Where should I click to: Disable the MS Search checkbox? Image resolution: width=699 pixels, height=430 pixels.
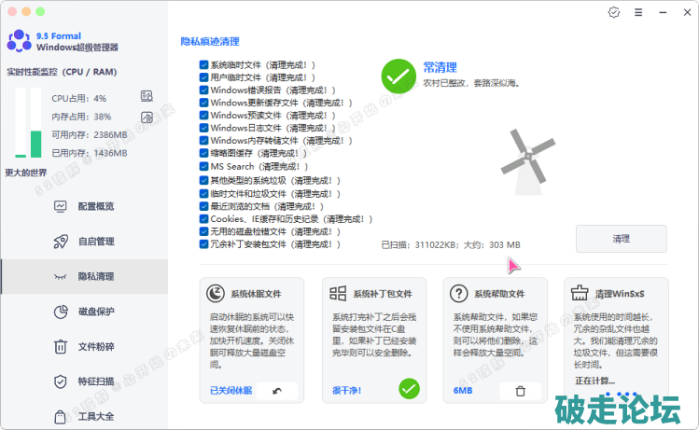(x=203, y=166)
